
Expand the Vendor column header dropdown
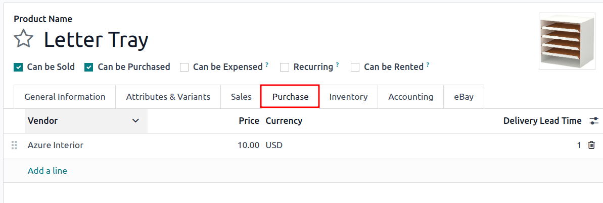coord(135,121)
